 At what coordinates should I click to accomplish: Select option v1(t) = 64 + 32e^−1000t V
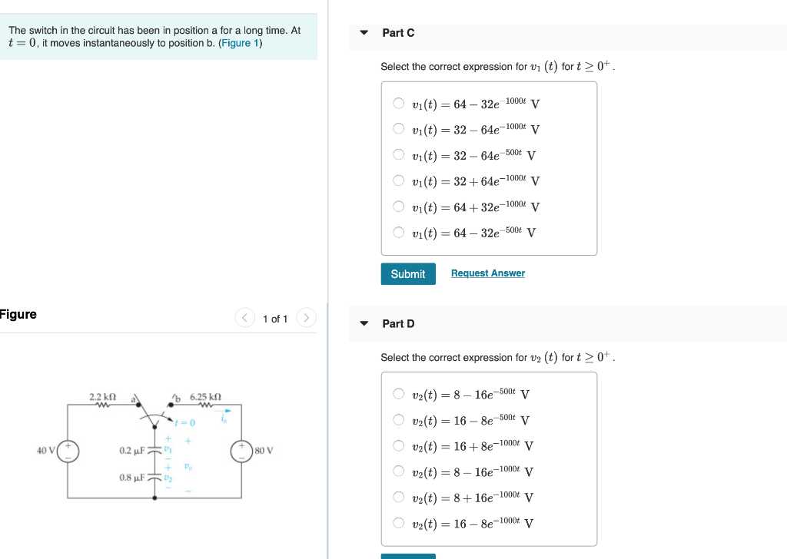click(x=399, y=180)
